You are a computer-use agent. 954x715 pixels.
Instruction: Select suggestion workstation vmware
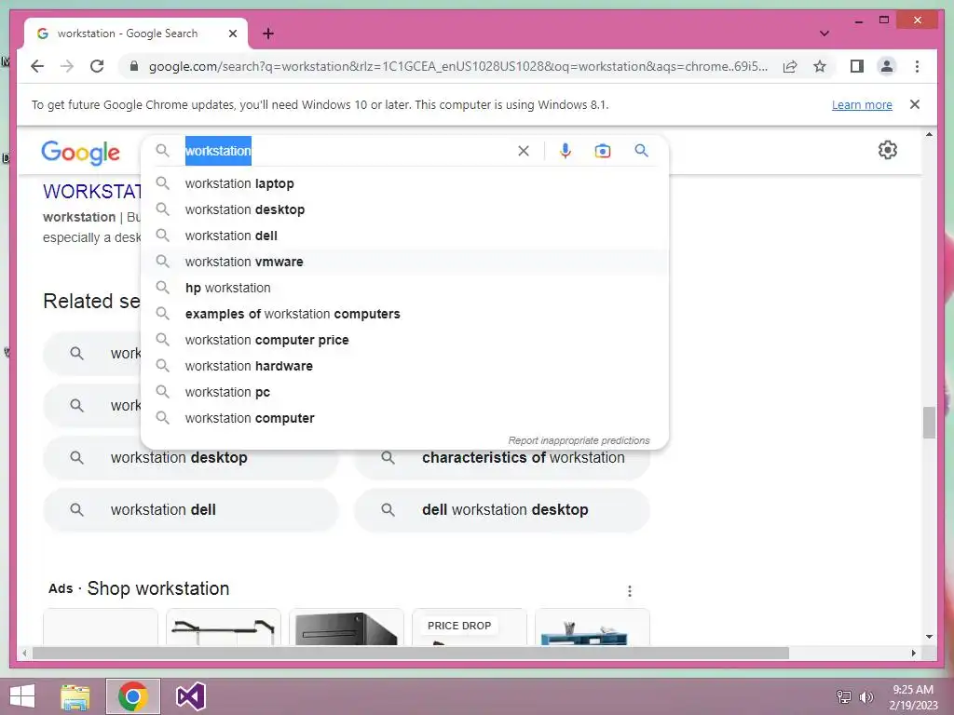pos(404,262)
